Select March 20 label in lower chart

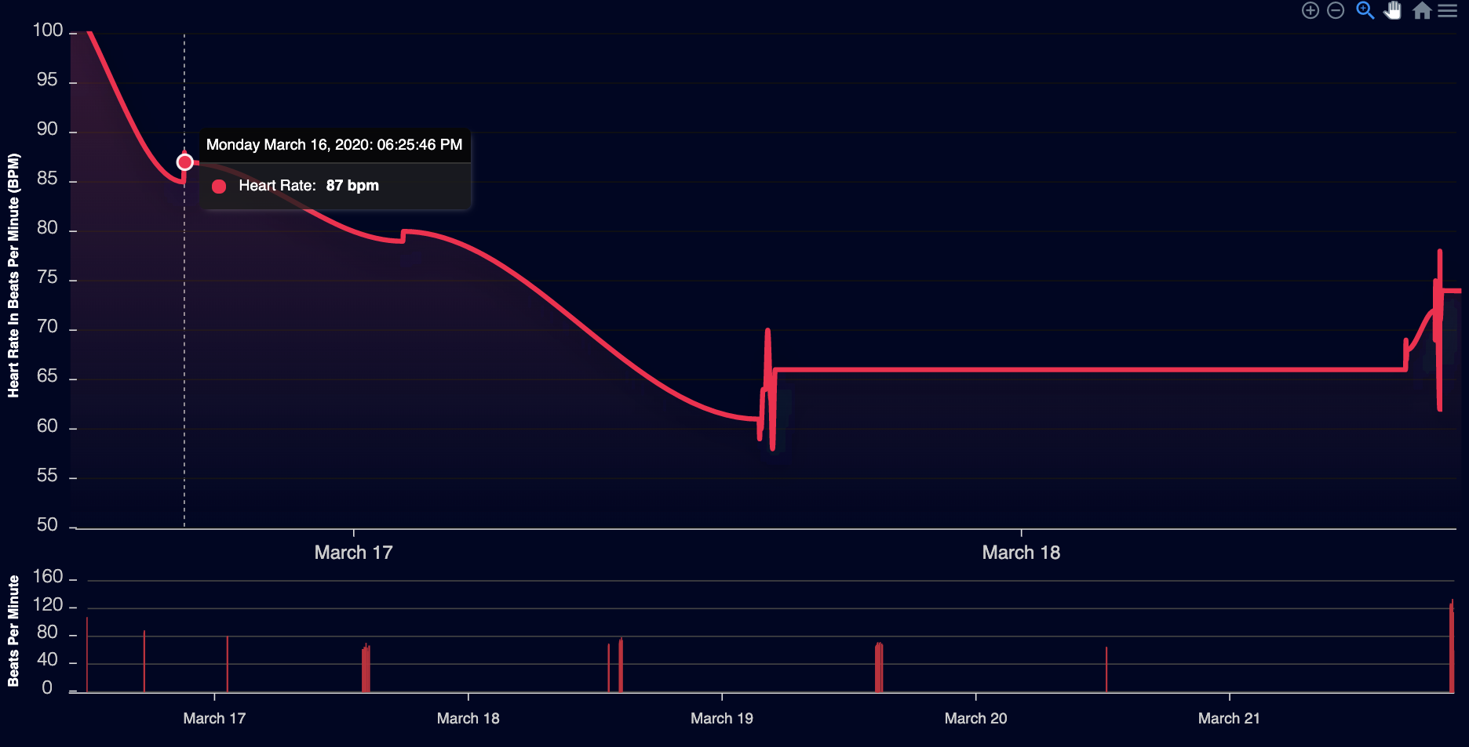click(975, 718)
